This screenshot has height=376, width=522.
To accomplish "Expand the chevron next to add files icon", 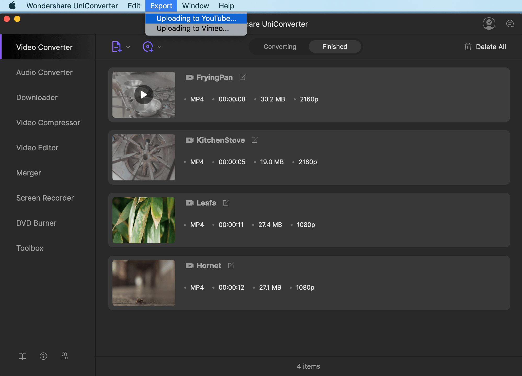I will (x=128, y=47).
